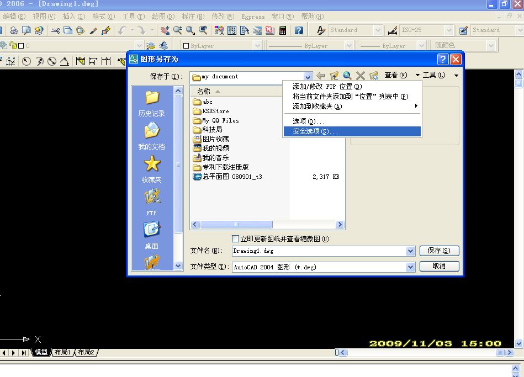Click the Print (plot) toolbar icon
524x377 pixels.
point(14,30)
